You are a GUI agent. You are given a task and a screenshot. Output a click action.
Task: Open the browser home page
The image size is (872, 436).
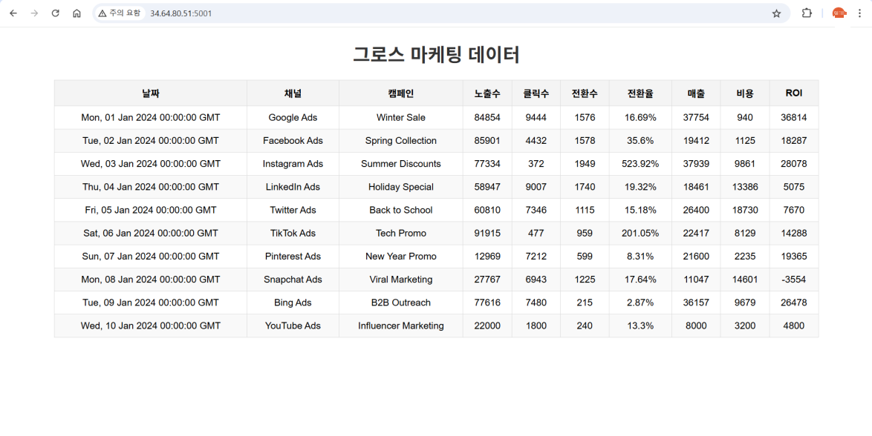(77, 13)
